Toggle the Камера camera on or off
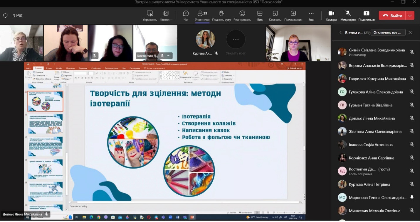Screen dimensions: 420x222 click(x=331, y=16)
